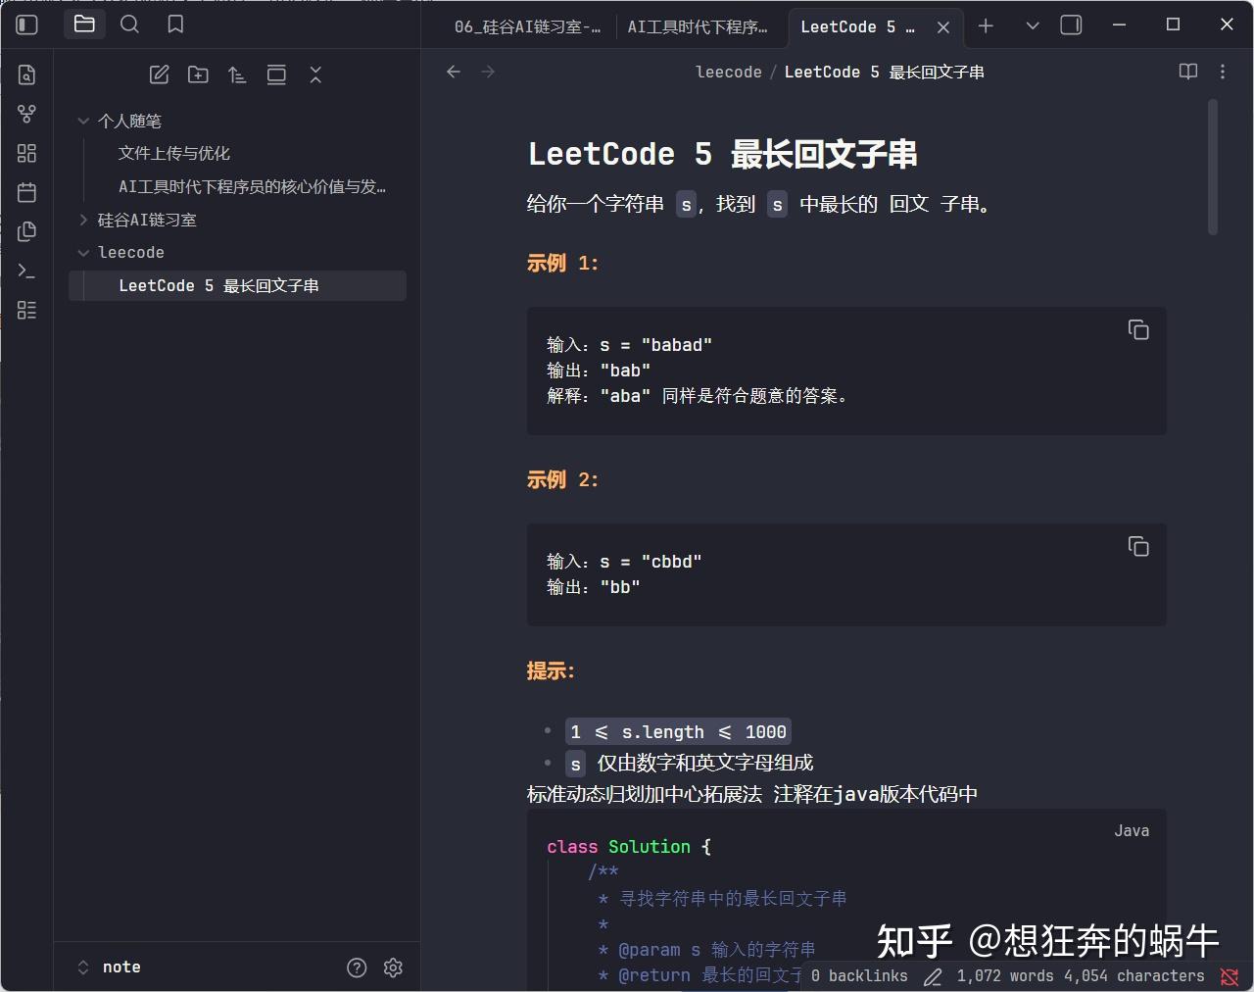The image size is (1254, 992).
Task: Open quick switcher icon in ribbon
Action: [27, 74]
